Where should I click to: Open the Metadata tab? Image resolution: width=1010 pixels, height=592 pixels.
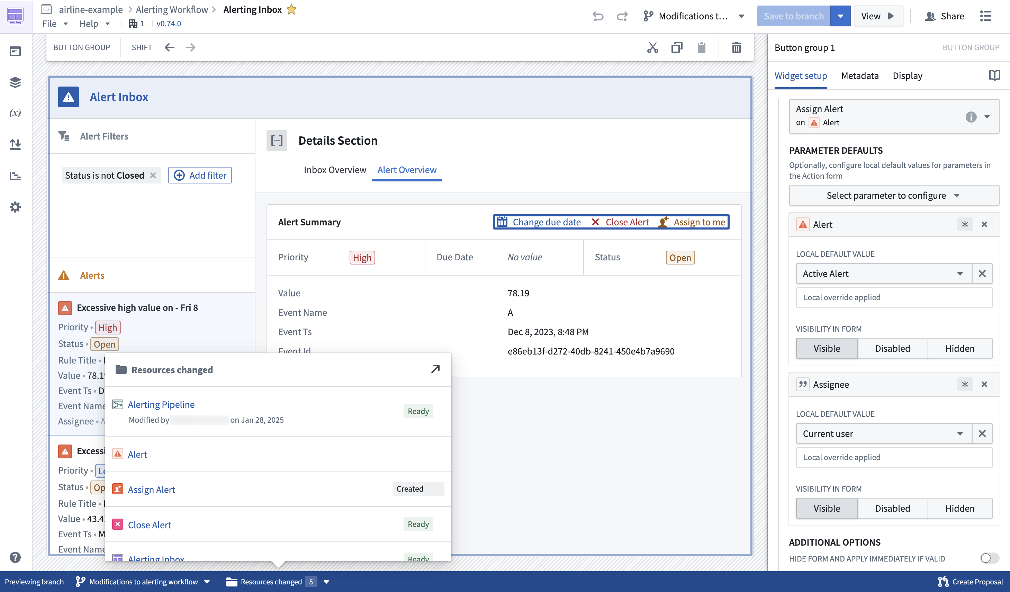pyautogui.click(x=860, y=75)
